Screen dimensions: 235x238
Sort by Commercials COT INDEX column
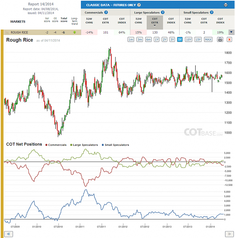(122, 21)
